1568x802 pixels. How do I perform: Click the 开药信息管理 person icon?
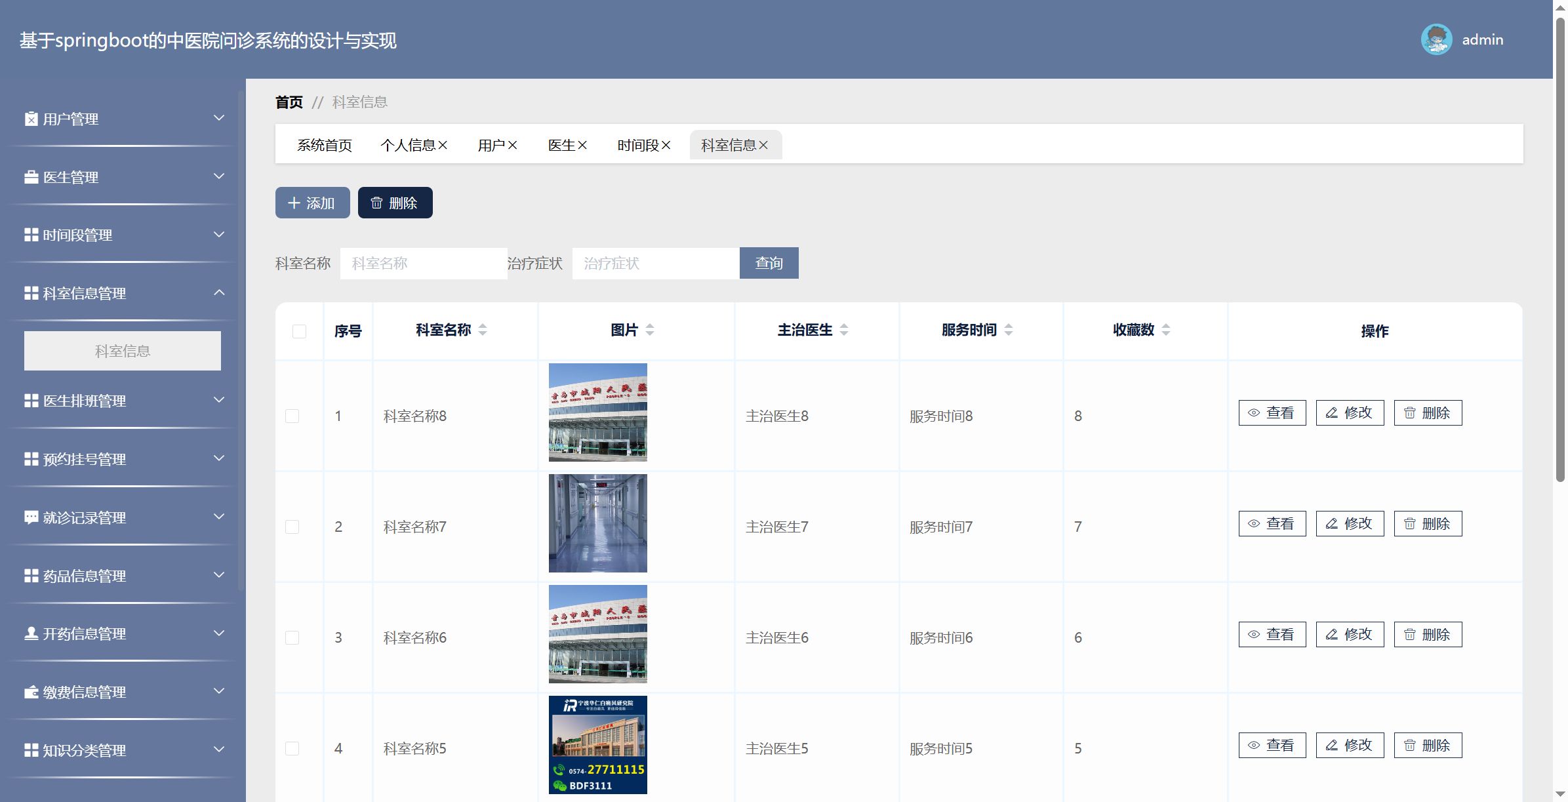click(x=31, y=633)
